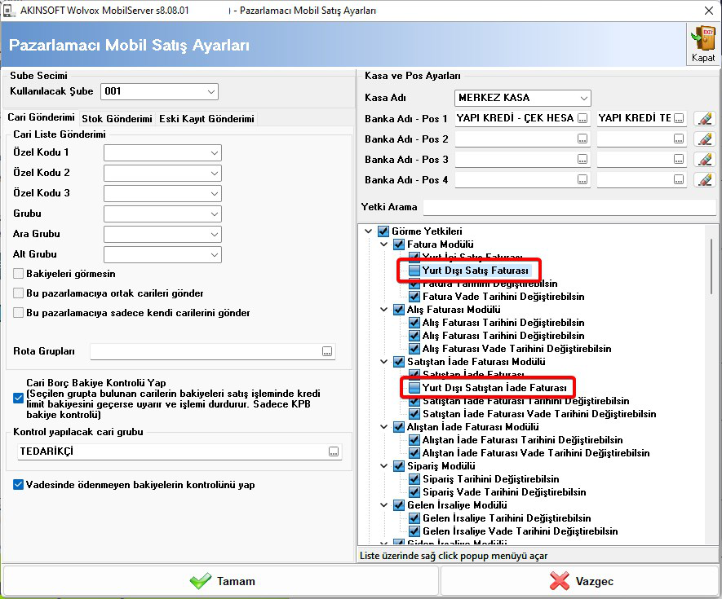Open Özel Kodu 3 dropdown
The width and height of the screenshot is (722, 599).
tap(214, 193)
